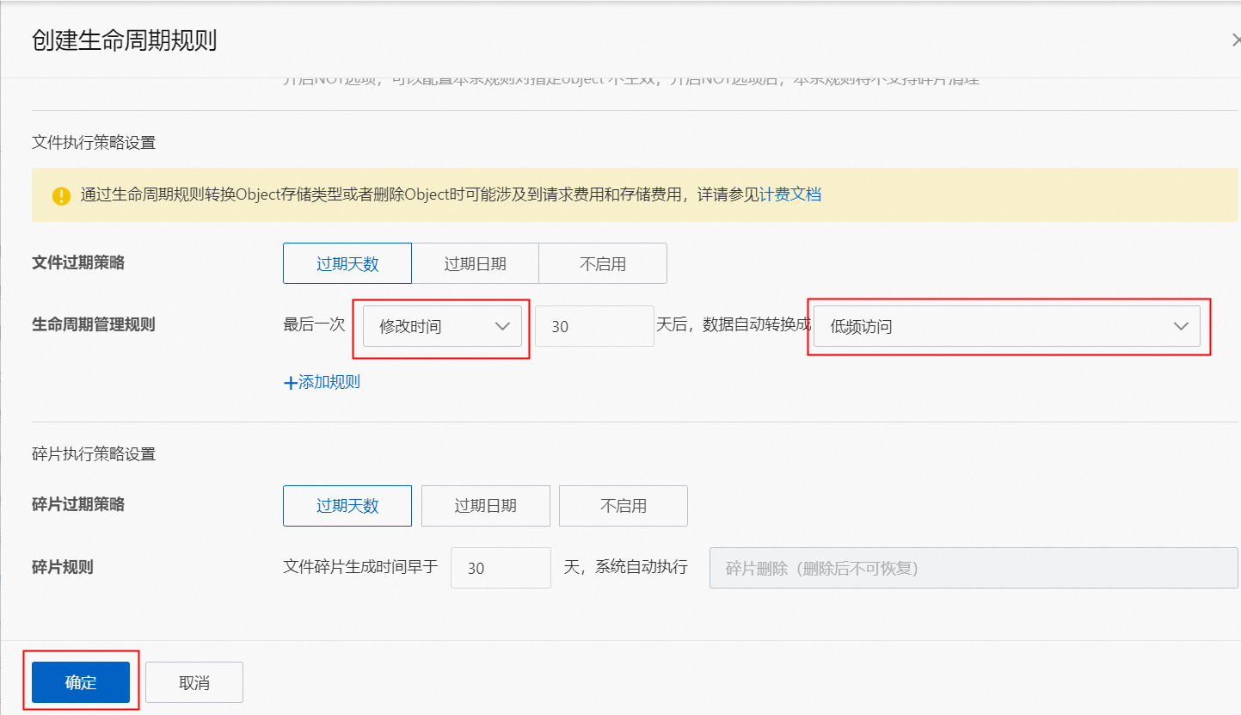Select 过期日期 for 碎片过期策略
Screen dimensions: 1241x715
pyautogui.click(x=485, y=506)
